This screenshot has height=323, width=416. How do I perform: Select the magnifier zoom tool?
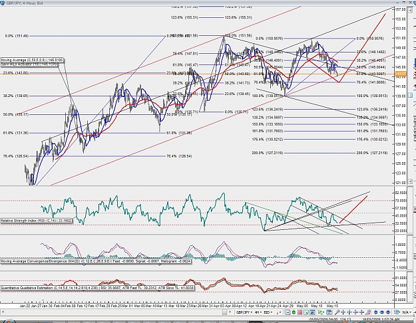337,312
